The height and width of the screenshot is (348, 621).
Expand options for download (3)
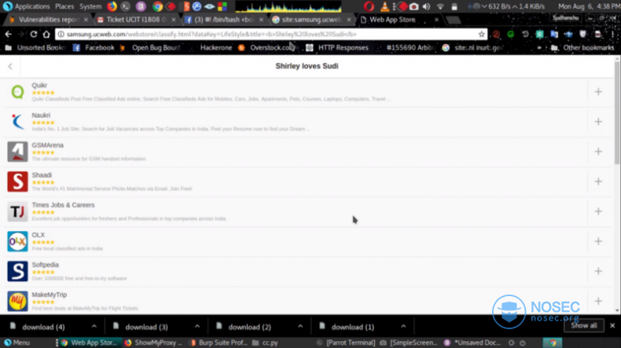pos(197,327)
